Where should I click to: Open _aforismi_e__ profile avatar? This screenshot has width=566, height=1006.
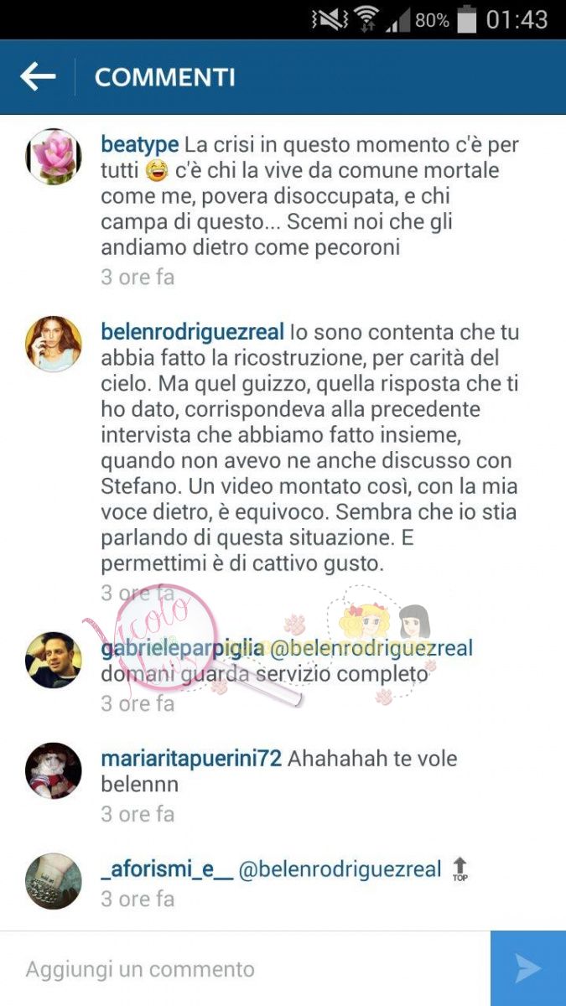click(54, 881)
